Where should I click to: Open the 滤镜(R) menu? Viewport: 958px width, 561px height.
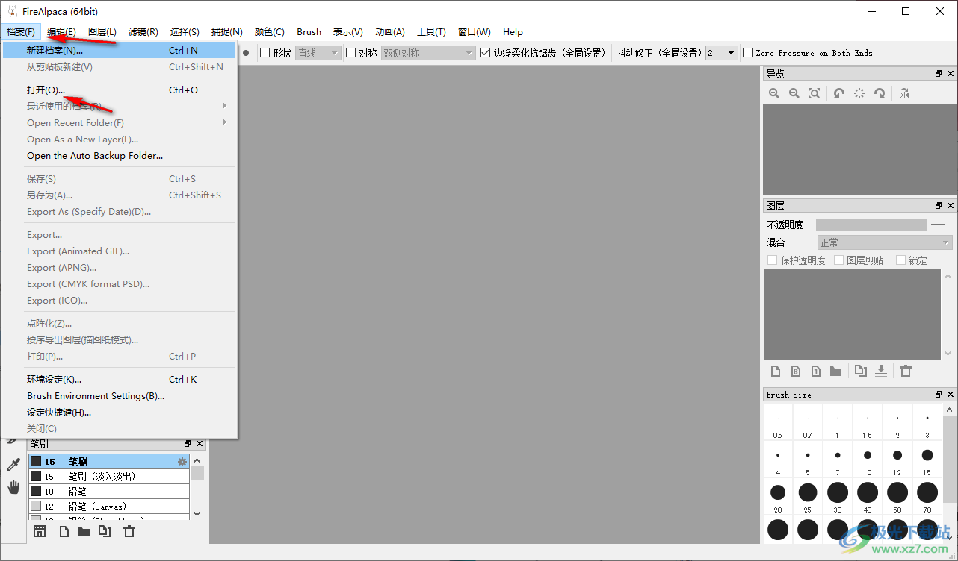click(x=143, y=32)
